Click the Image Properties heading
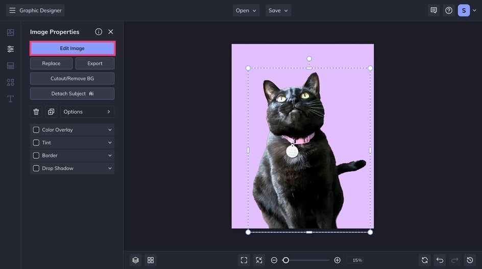Screen dimensions: 482x269 pyautogui.click(x=55, y=32)
